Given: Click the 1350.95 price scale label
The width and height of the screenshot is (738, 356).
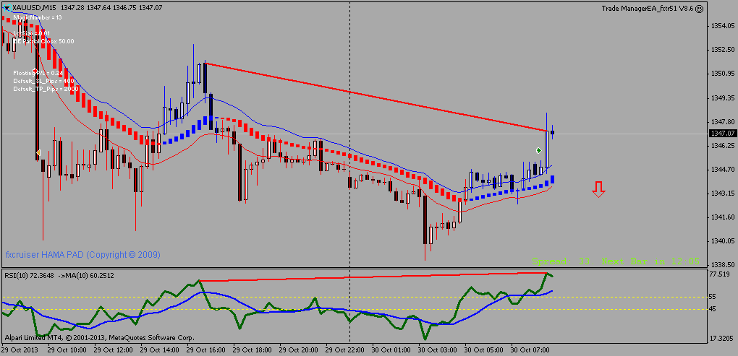Looking at the screenshot, I should (x=723, y=73).
